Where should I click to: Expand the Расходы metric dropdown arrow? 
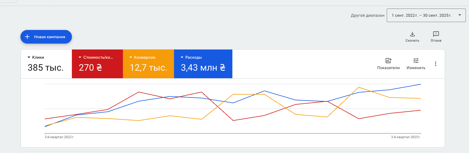coord(182,57)
